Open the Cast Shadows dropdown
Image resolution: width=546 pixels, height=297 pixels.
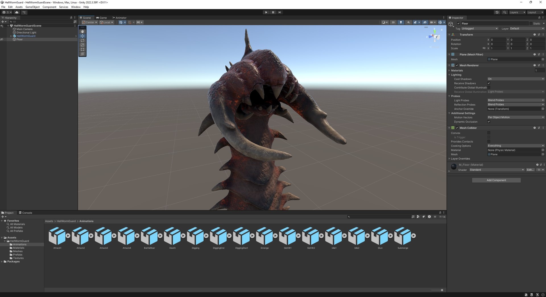(516, 79)
